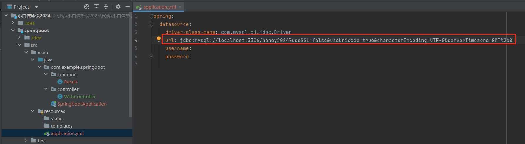Click the jdbc:mysql URL value on line 4

[x=346, y=40]
